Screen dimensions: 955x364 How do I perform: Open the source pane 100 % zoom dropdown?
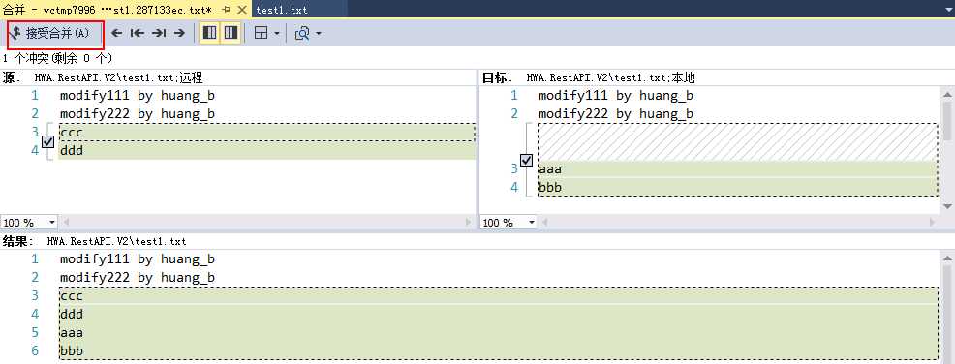(51, 222)
